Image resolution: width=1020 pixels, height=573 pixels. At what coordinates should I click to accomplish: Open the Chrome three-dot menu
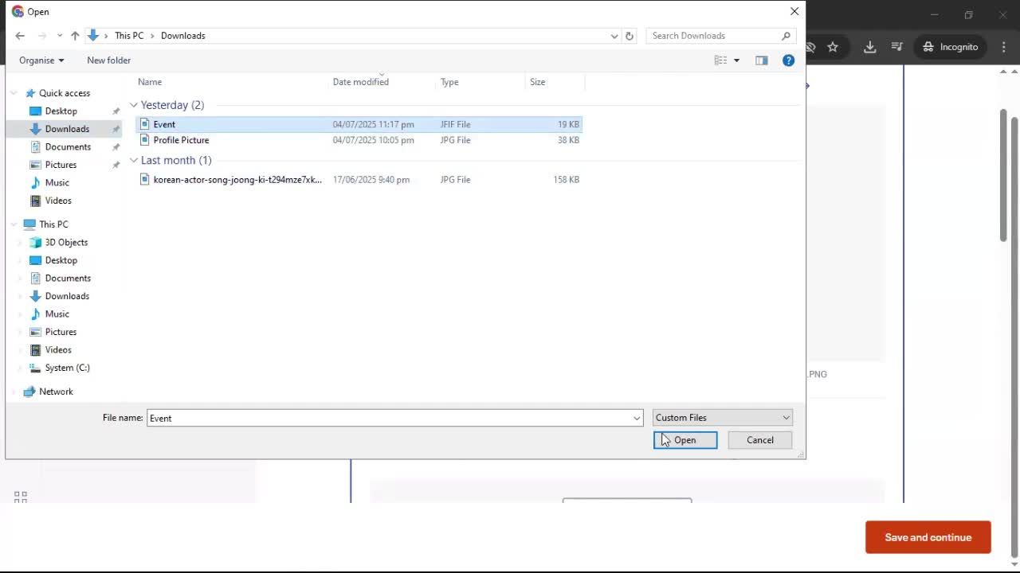(1004, 47)
